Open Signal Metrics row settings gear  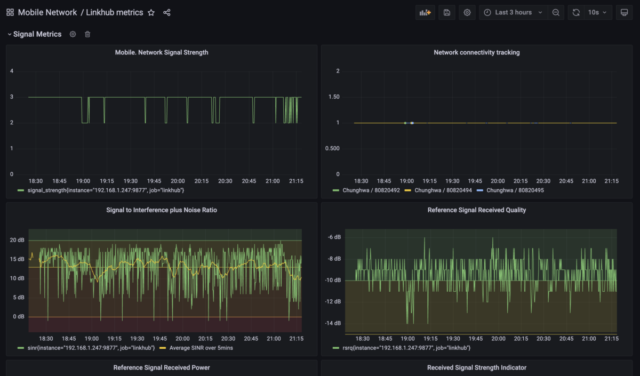click(73, 34)
